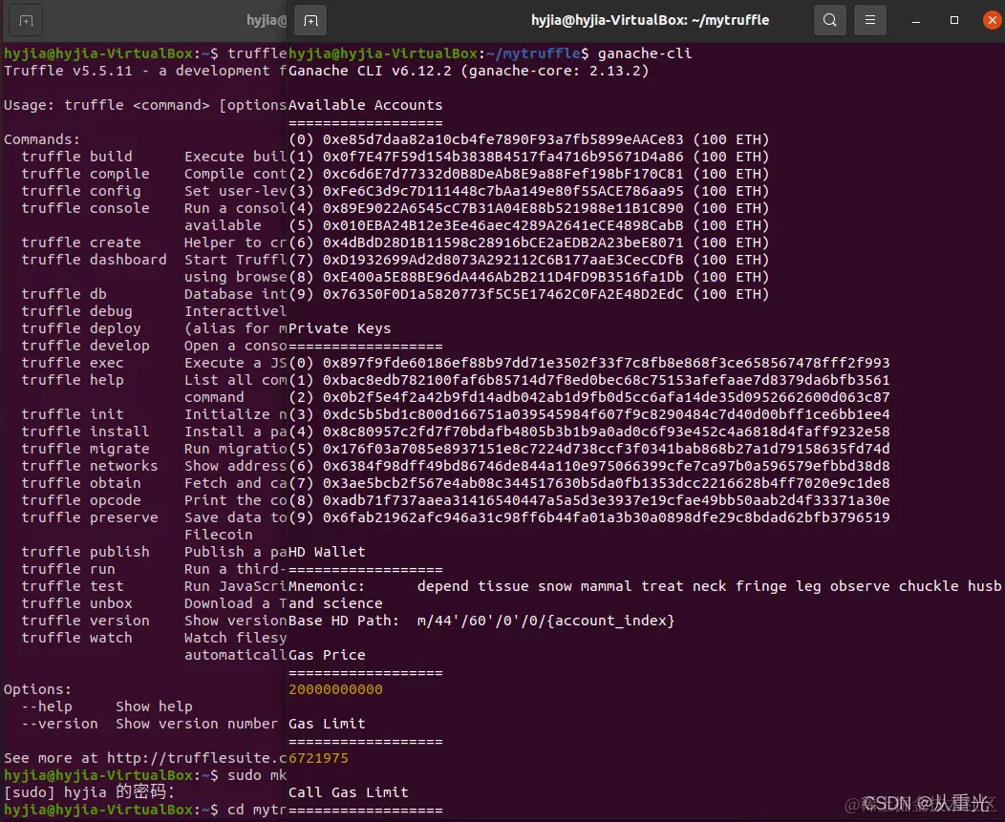This screenshot has height=822, width=1005.
Task: Click 'Available Accounts' heading
Action: pyautogui.click(x=365, y=105)
